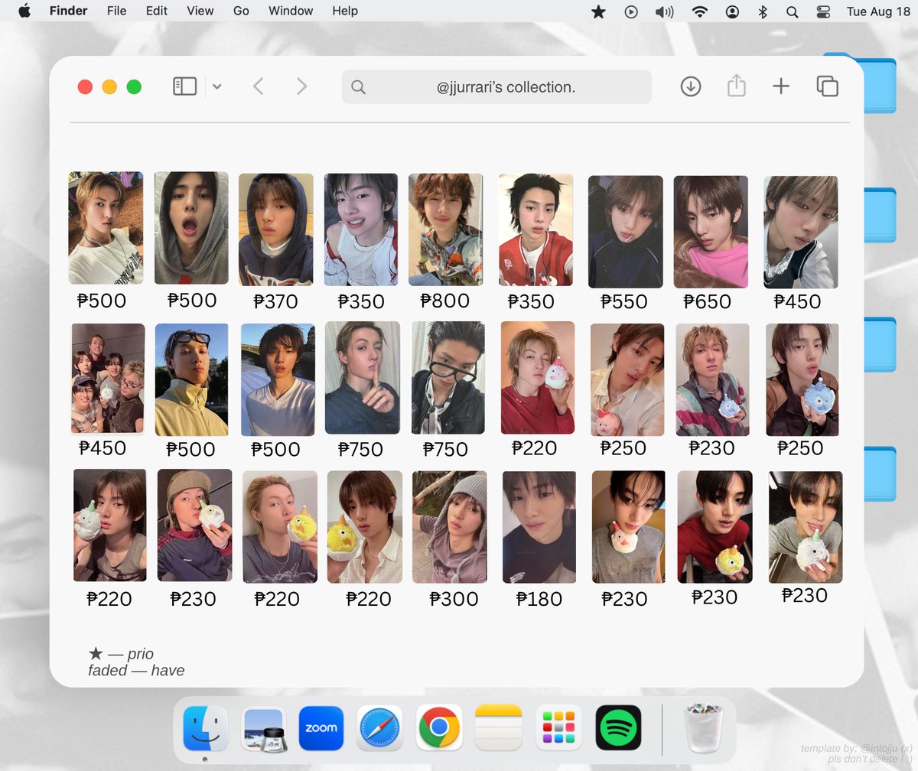Select the yellow jacket sunglasses photocard
Screen dimensions: 918x771
(x=191, y=379)
